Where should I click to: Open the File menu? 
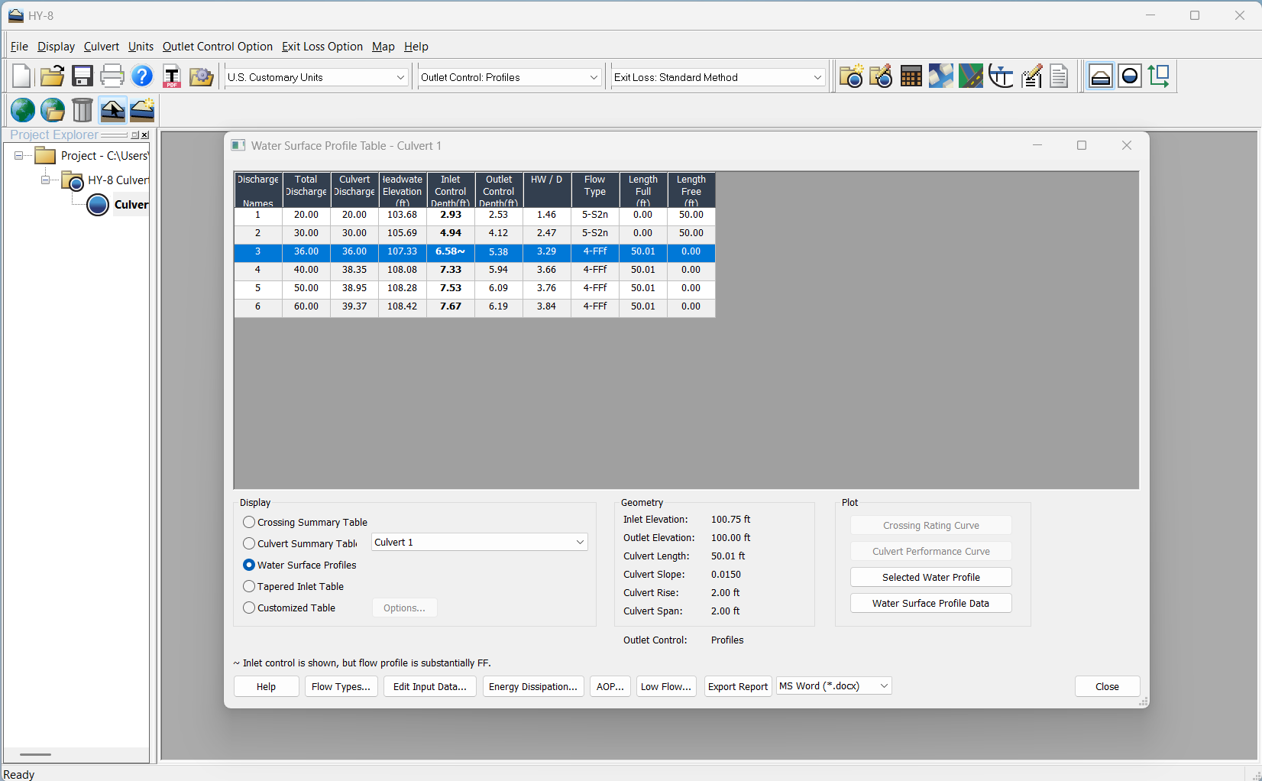(x=19, y=47)
